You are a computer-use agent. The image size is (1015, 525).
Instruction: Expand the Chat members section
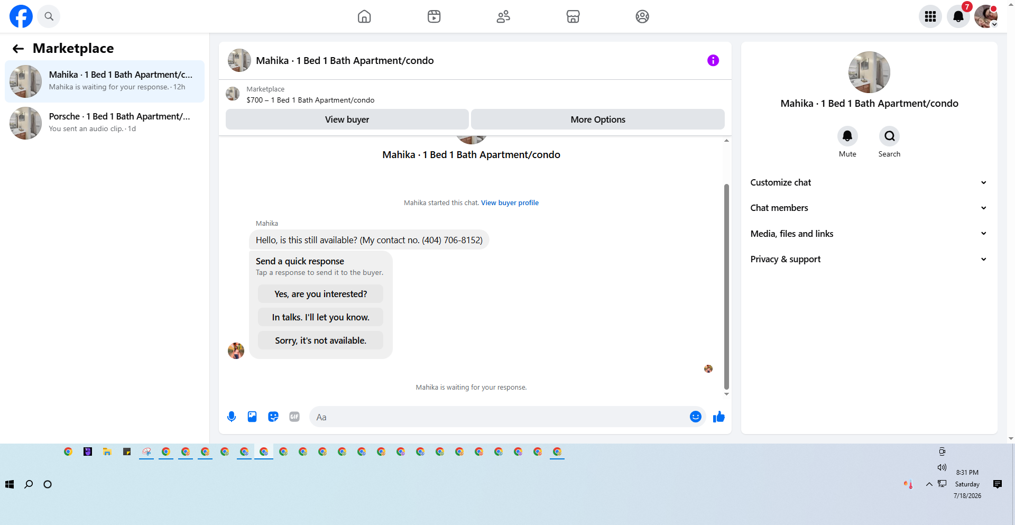click(869, 208)
